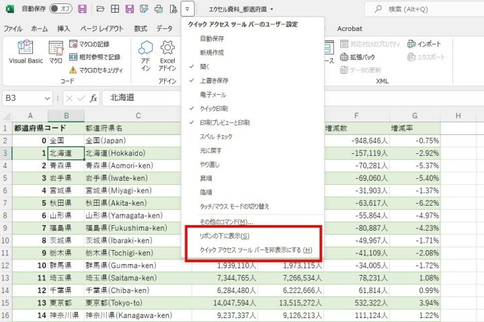Switch to the ページ レイアウト tab
484x322 pixels.
tap(102, 29)
